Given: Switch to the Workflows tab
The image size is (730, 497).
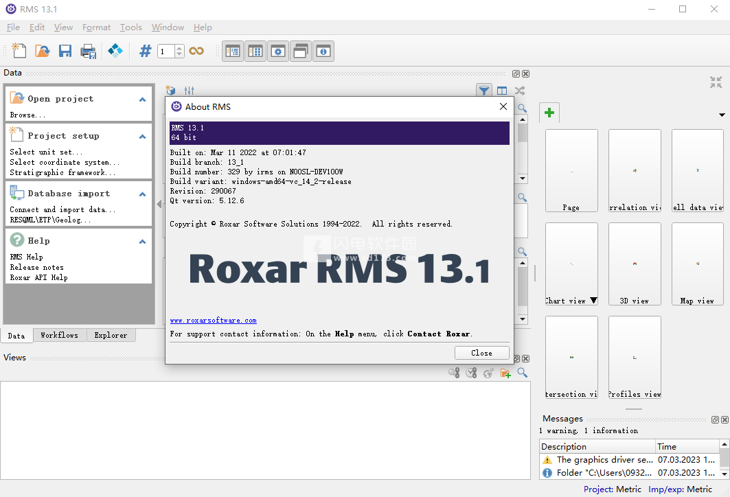Looking at the screenshot, I should click(x=60, y=335).
